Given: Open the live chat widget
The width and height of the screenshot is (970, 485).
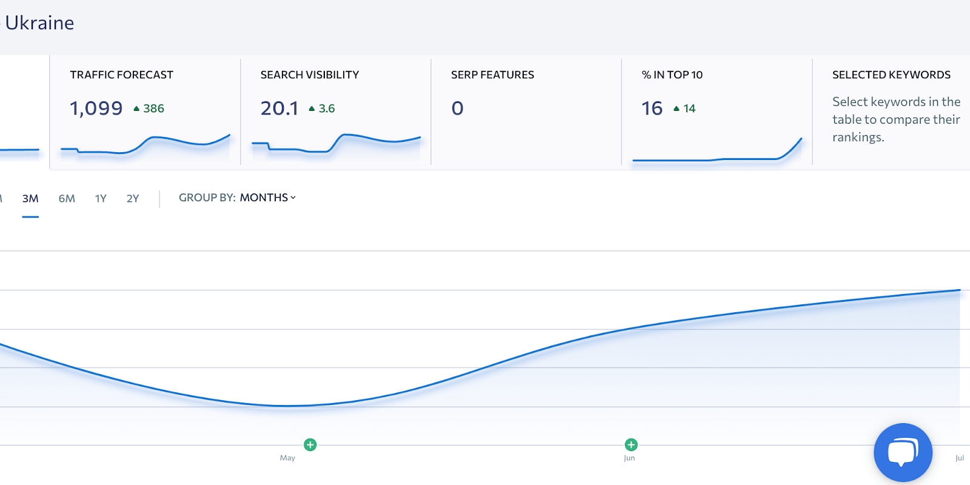Looking at the screenshot, I should (x=903, y=452).
